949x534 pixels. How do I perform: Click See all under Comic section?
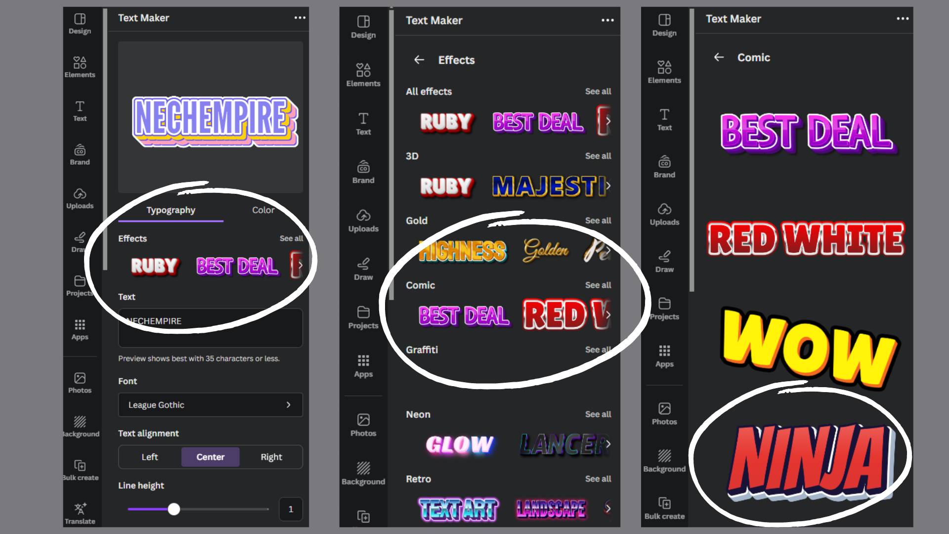point(597,284)
